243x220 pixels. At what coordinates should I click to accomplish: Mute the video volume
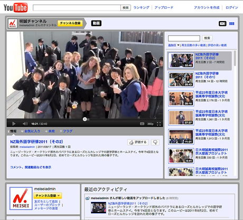point(25,124)
